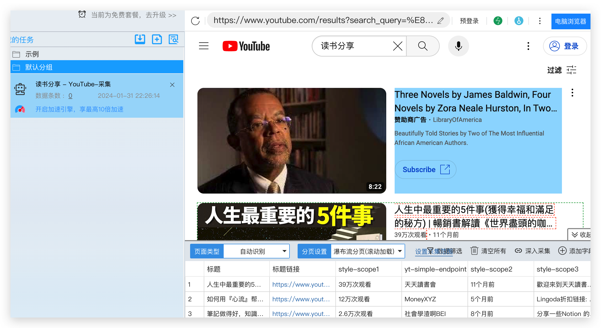The height and width of the screenshot is (328, 601).
Task: Open the 过滤 filter options
Action: tap(562, 70)
